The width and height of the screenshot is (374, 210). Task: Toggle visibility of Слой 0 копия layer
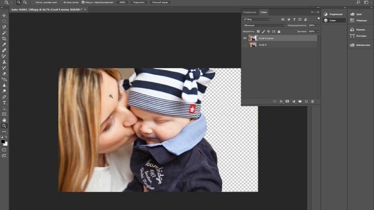tap(245, 38)
